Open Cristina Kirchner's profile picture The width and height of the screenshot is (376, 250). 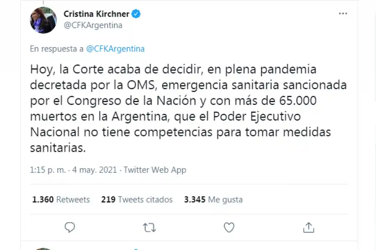43,20
